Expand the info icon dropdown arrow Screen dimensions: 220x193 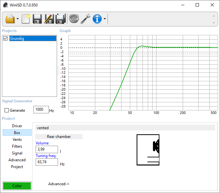pyautogui.click(x=105, y=19)
